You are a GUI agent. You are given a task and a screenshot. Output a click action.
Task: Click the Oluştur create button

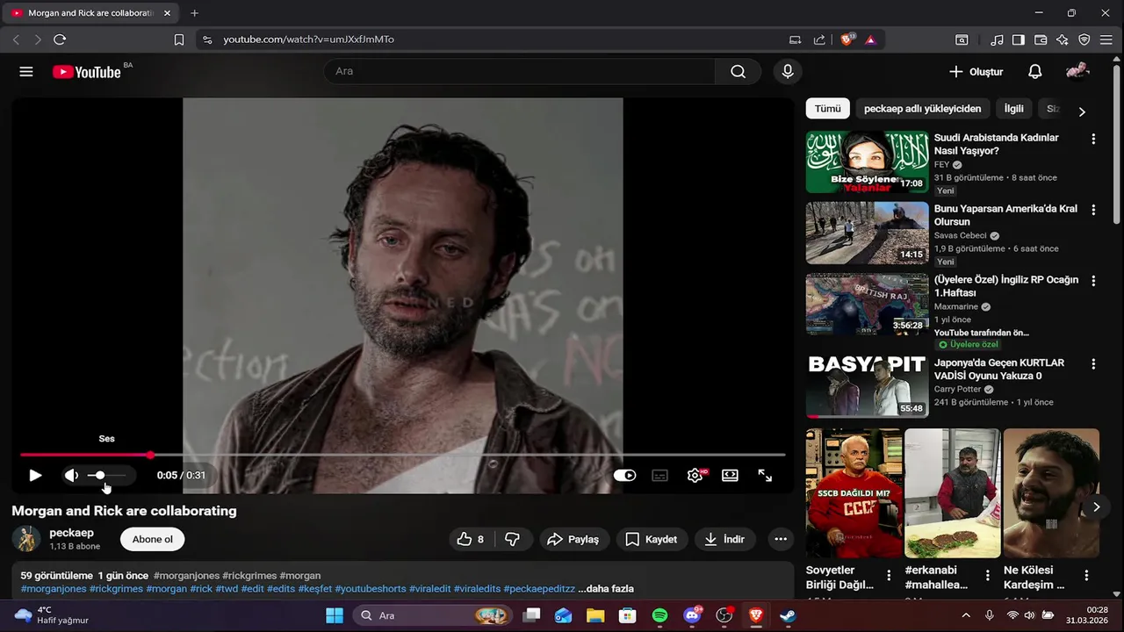click(x=976, y=72)
